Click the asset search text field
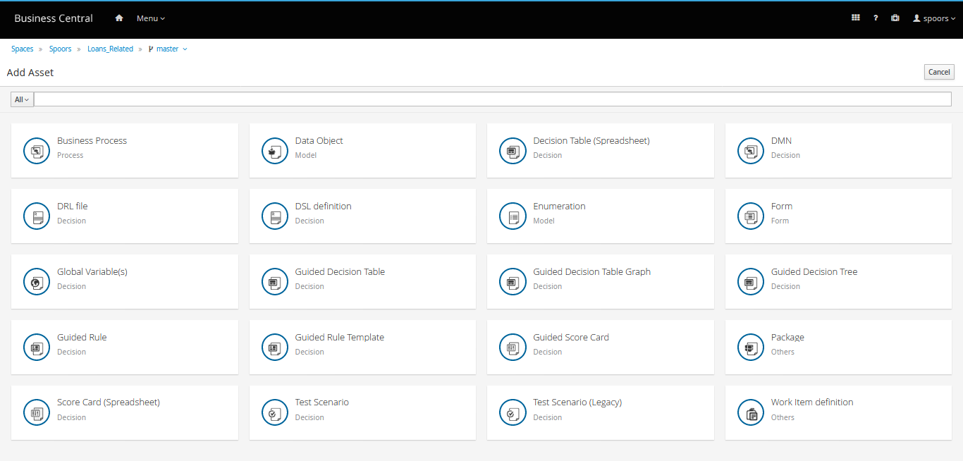The width and height of the screenshot is (963, 461). point(492,99)
